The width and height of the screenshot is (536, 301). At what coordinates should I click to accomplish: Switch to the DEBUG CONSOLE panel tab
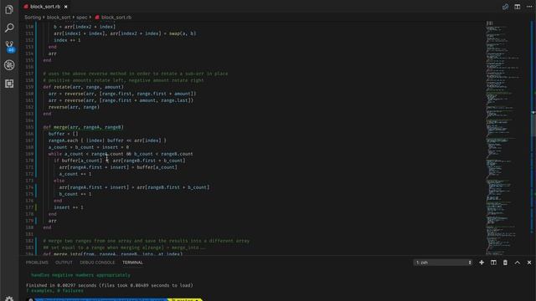97,263
